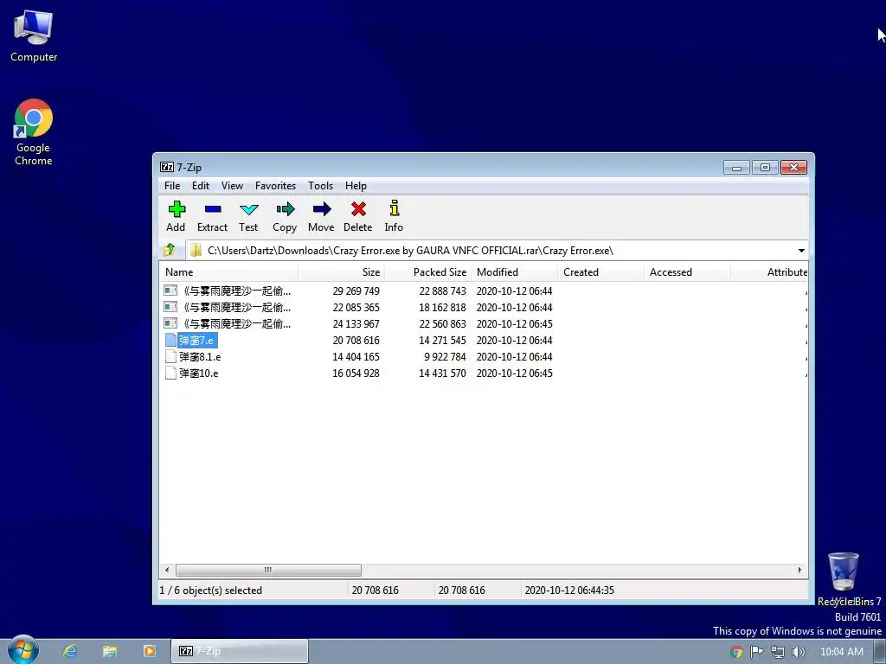886x664 pixels.
Task: Click the scrollbar left arrow
Action: 167,570
